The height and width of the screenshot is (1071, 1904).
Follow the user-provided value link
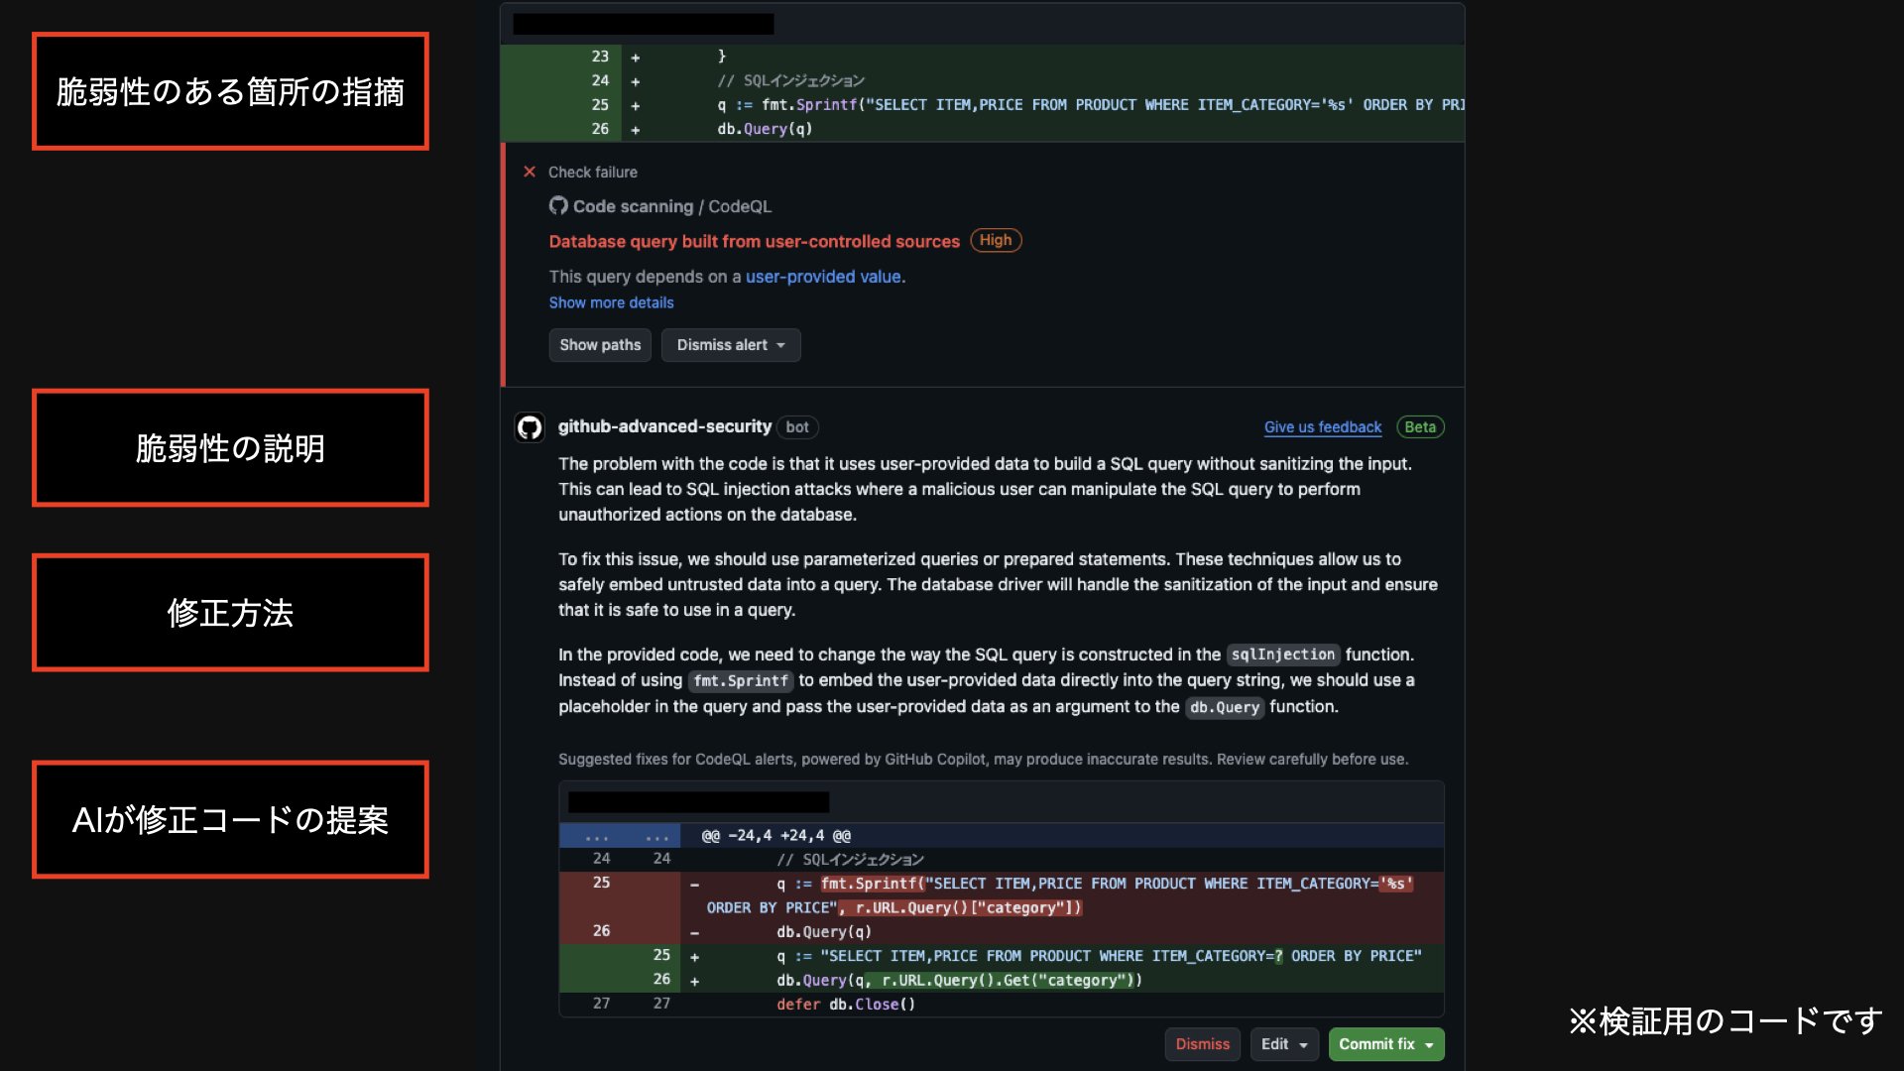(823, 277)
